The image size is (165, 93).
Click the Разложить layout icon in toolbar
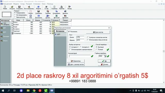39,17
